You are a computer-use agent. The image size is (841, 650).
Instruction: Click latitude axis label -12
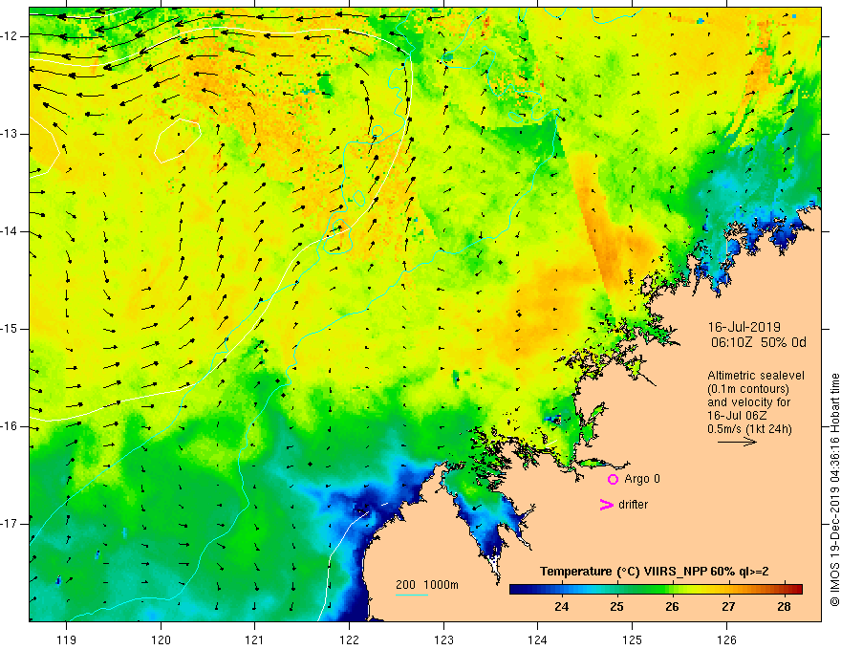(x=11, y=36)
